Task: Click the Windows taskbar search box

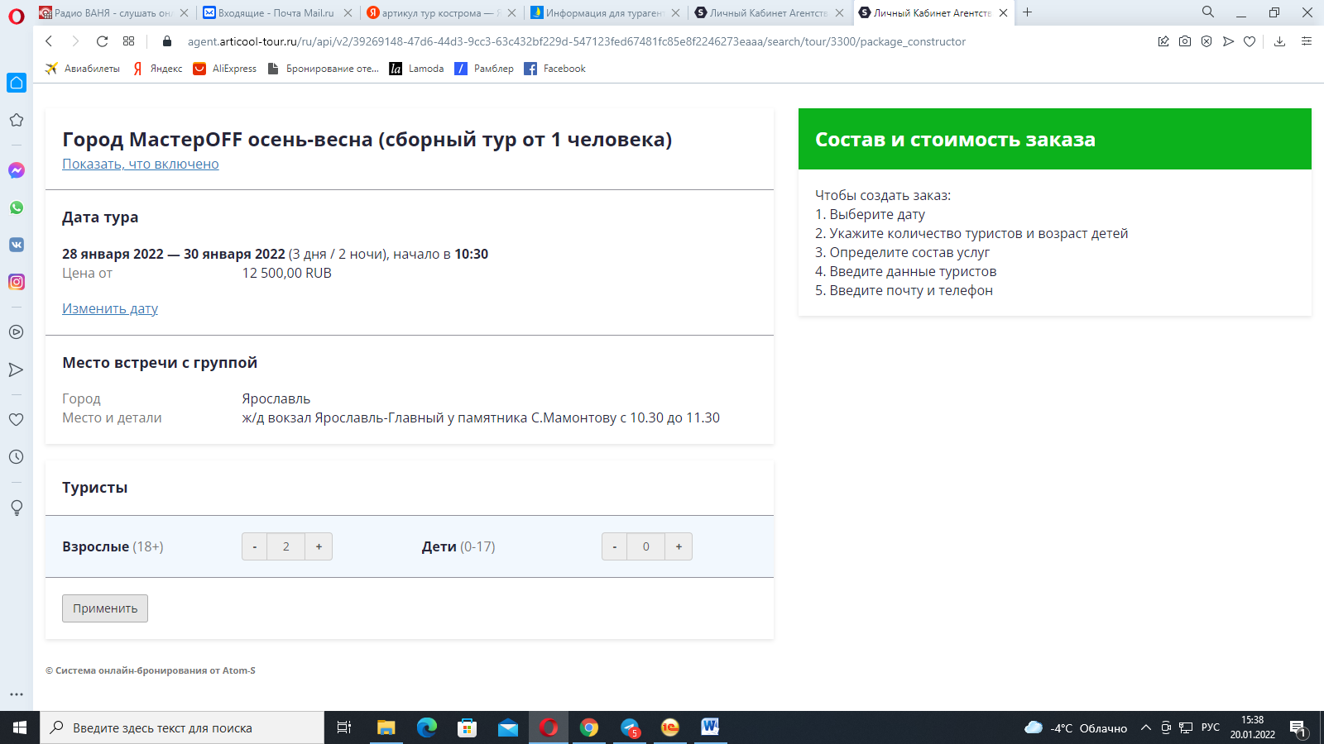Action: 182,727
